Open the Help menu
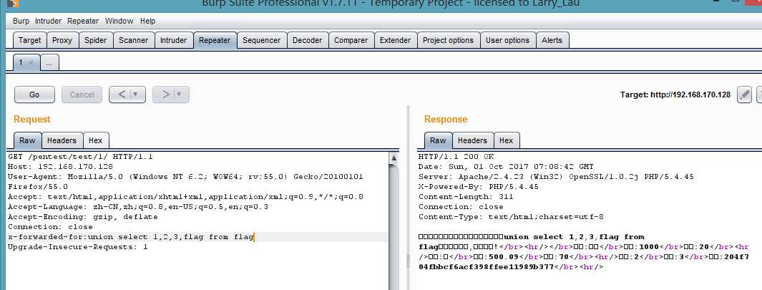The image size is (762, 290). click(x=147, y=21)
